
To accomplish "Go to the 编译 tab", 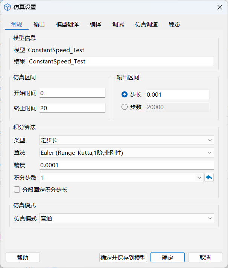I will pos(96,25).
